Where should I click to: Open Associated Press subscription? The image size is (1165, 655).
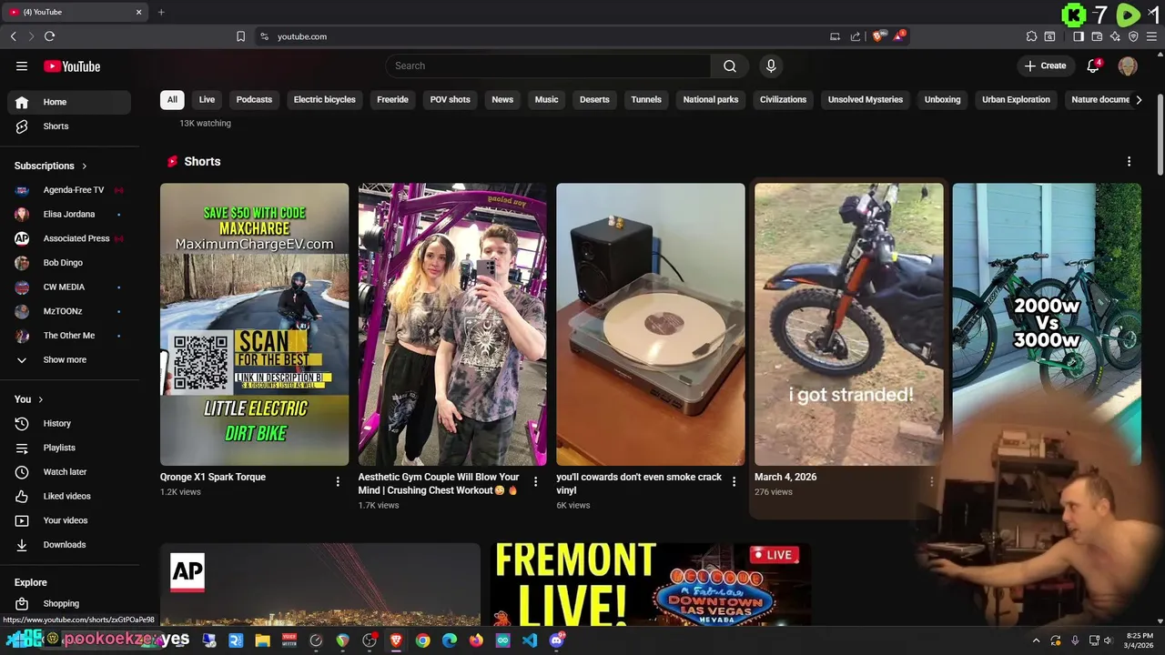point(69,238)
